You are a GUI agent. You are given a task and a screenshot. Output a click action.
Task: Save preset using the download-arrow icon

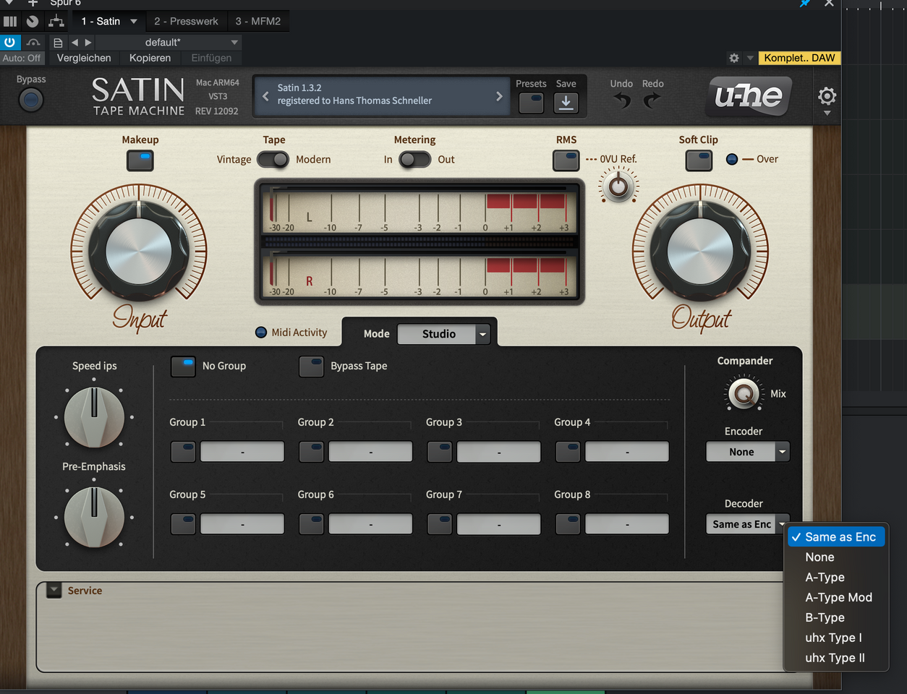click(566, 103)
